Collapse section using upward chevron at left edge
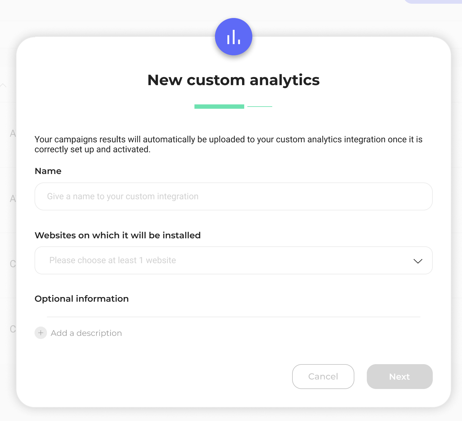The width and height of the screenshot is (462, 421). pyautogui.click(x=3, y=85)
